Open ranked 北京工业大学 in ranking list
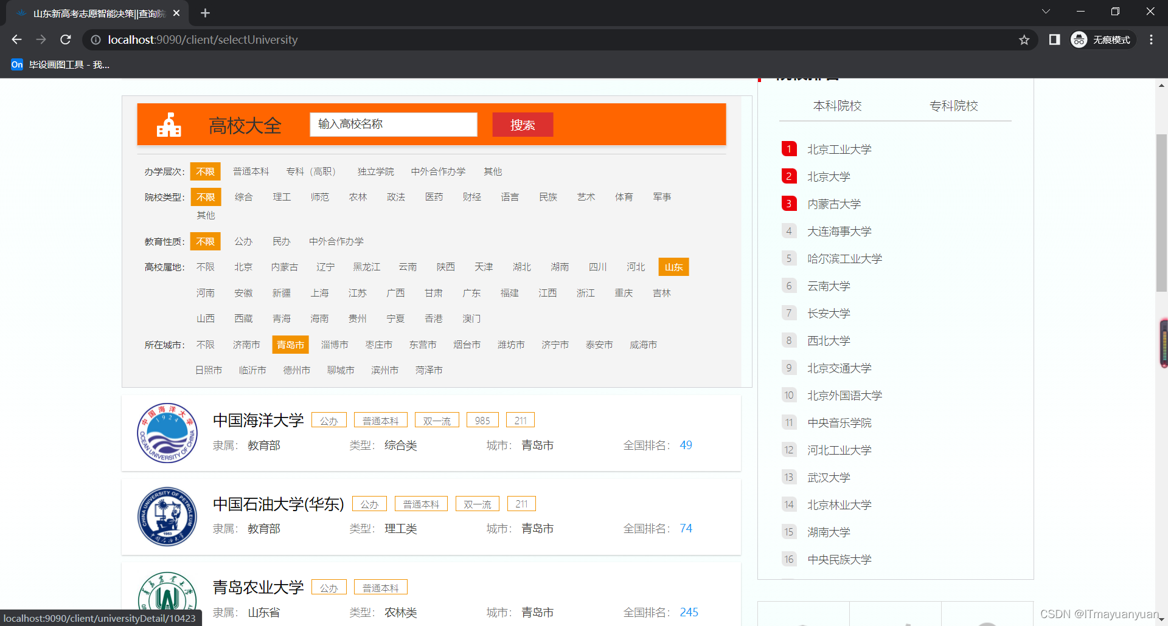The image size is (1168, 626). [x=839, y=150]
